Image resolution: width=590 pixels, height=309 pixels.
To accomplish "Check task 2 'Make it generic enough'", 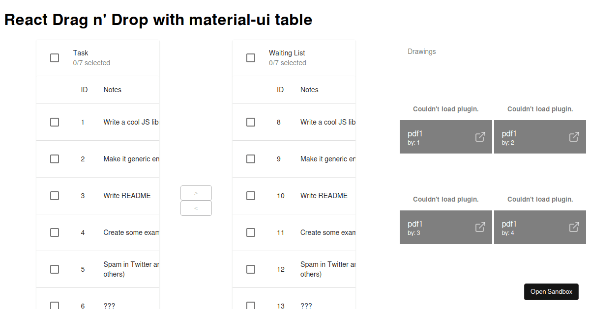I will tap(55, 158).
